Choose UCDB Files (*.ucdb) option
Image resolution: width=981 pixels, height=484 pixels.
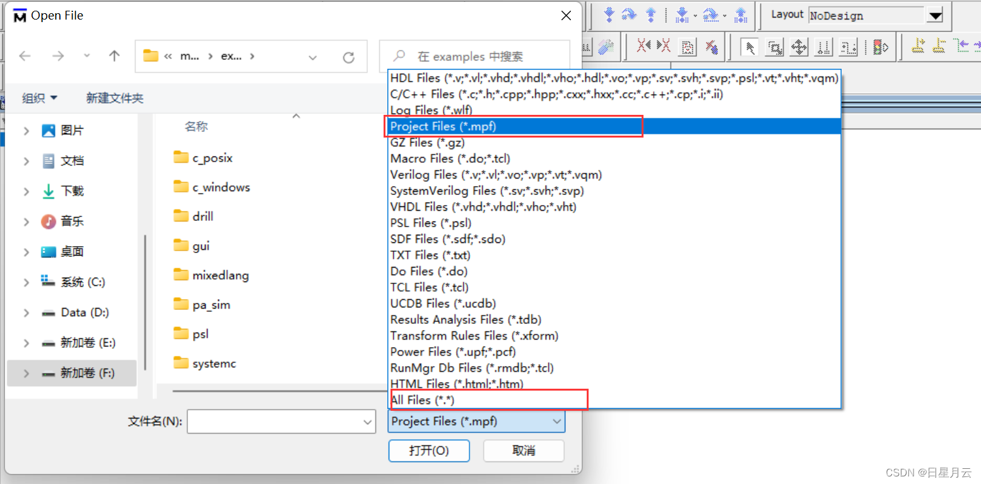(x=614, y=304)
